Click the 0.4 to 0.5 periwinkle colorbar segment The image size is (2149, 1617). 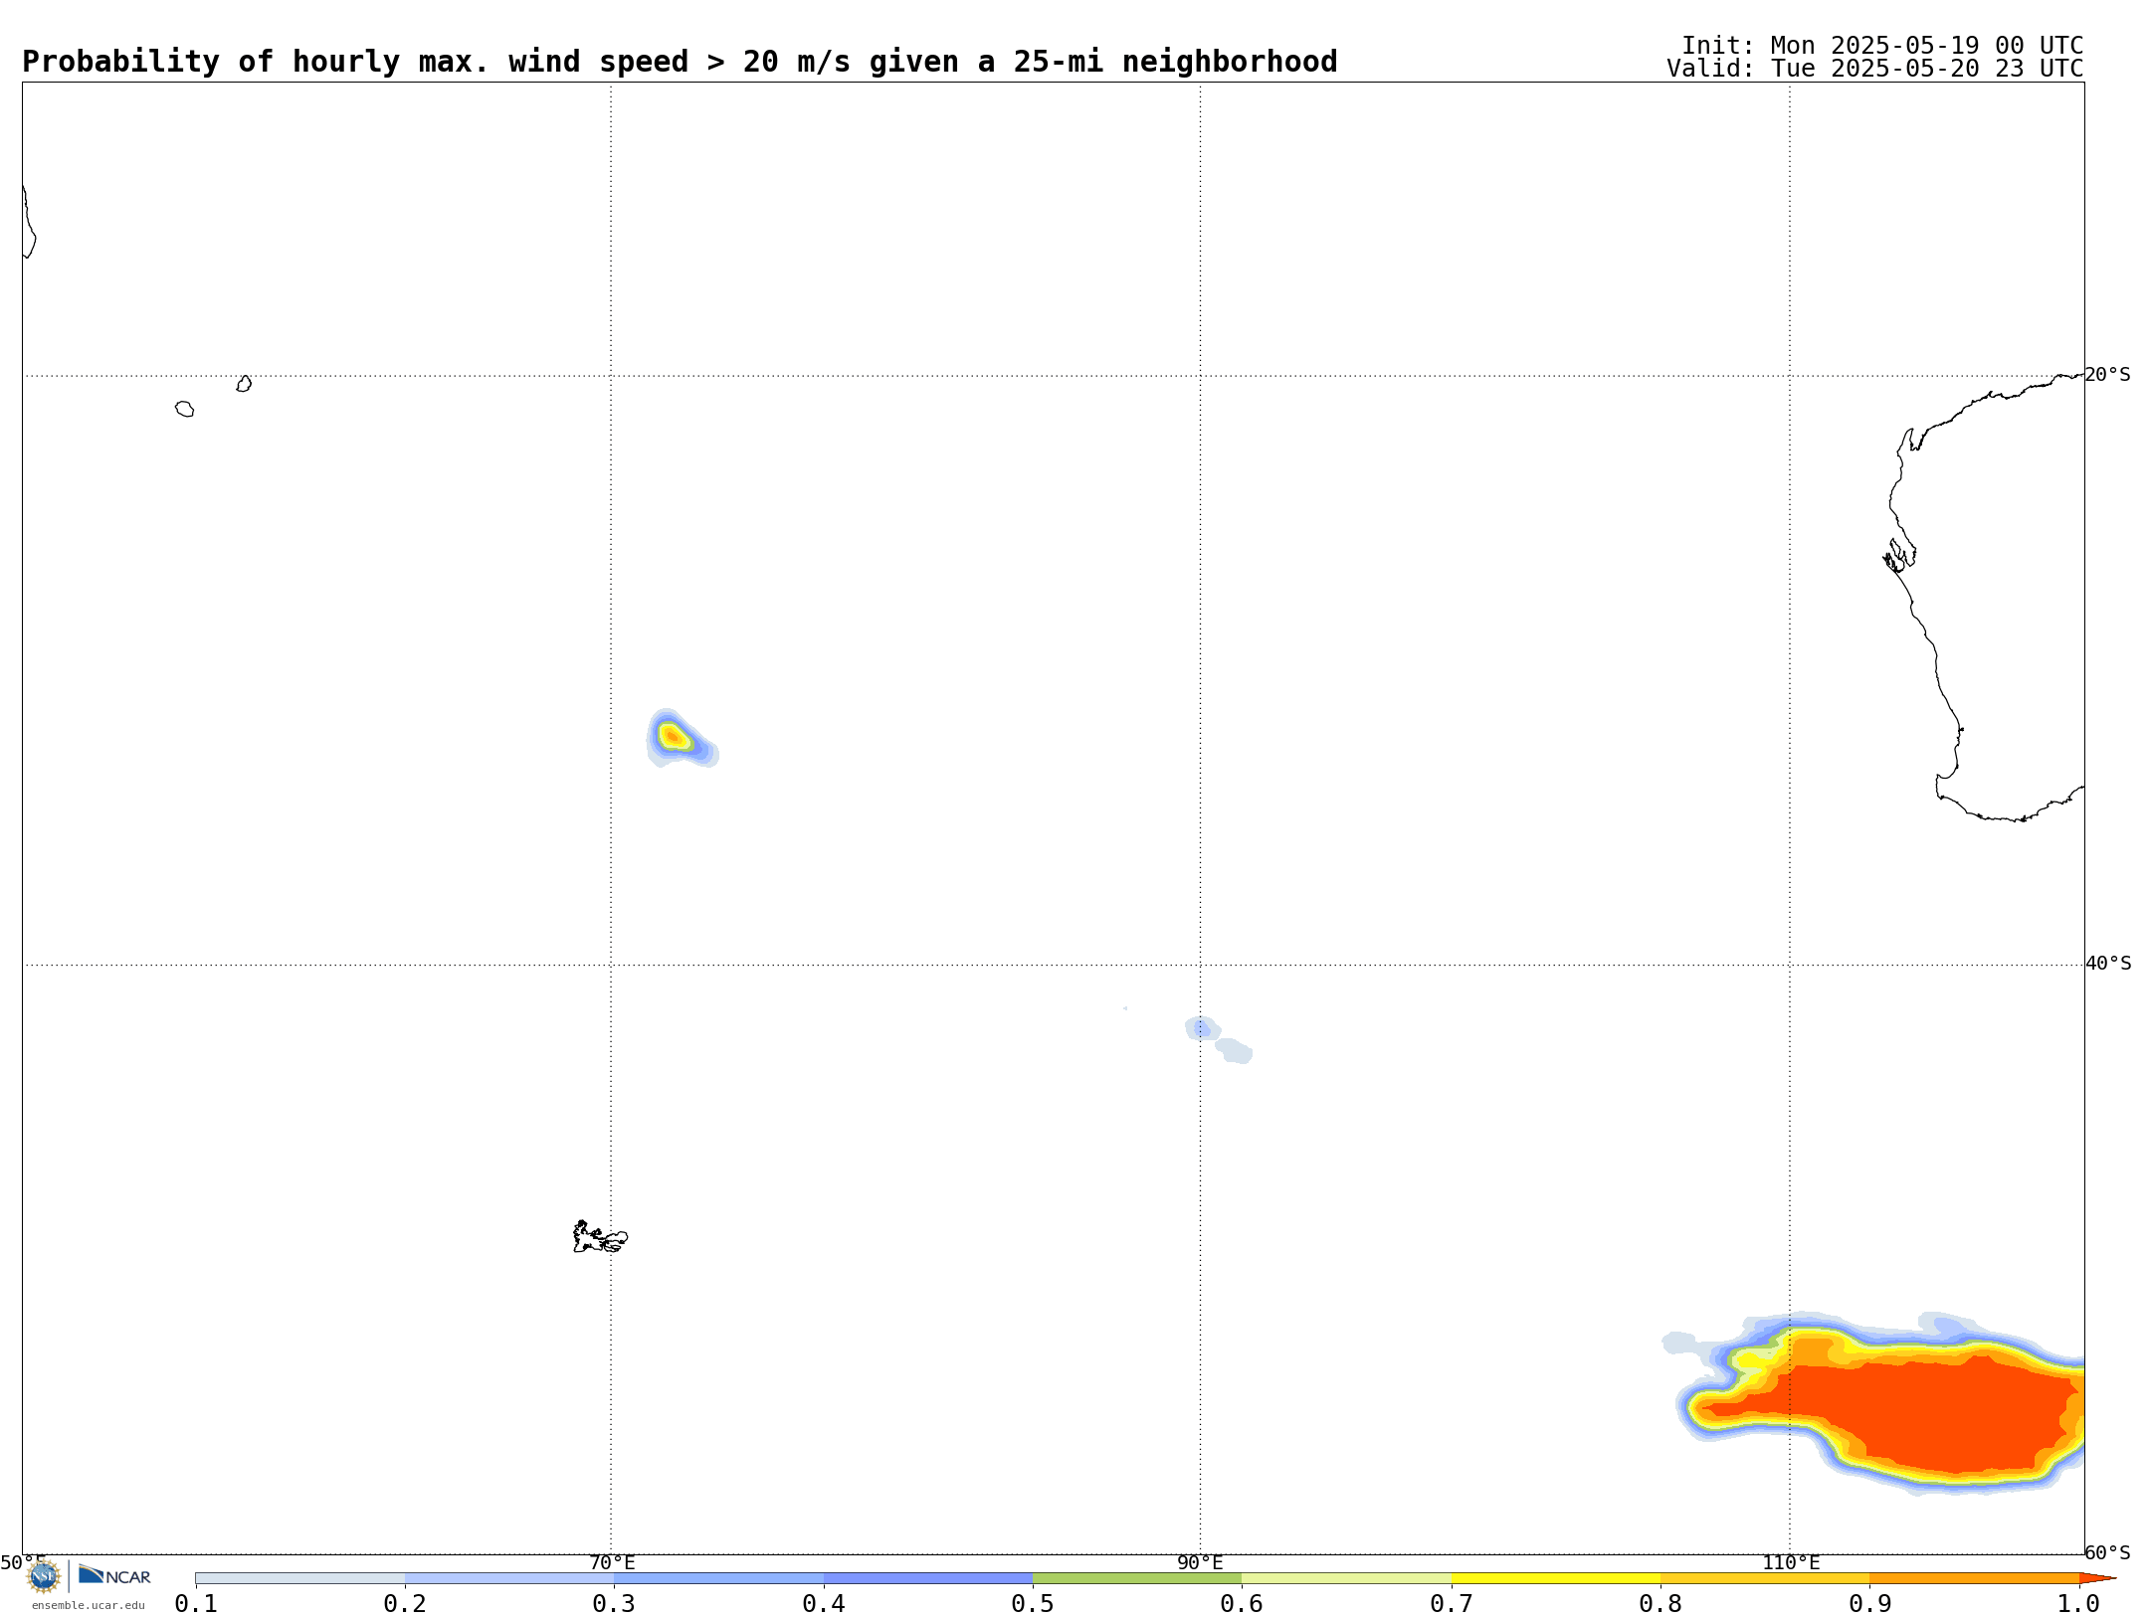click(x=928, y=1578)
